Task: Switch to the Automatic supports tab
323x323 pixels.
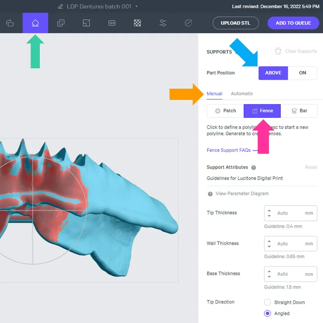Action: (x=242, y=93)
